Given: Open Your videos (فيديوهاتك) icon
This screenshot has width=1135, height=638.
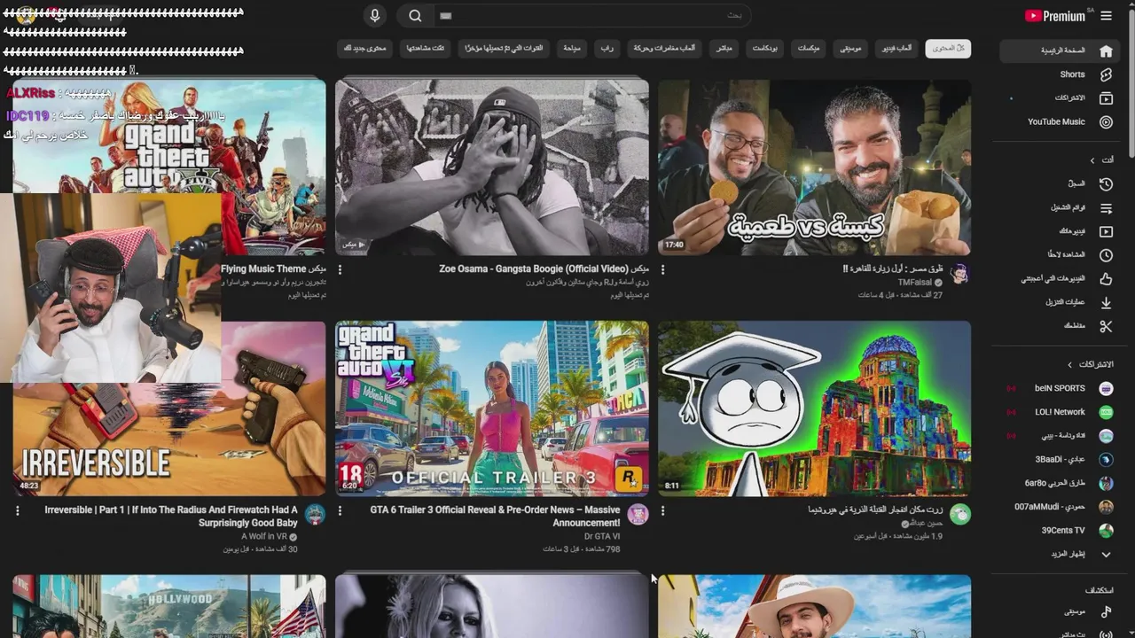Looking at the screenshot, I should tap(1106, 231).
